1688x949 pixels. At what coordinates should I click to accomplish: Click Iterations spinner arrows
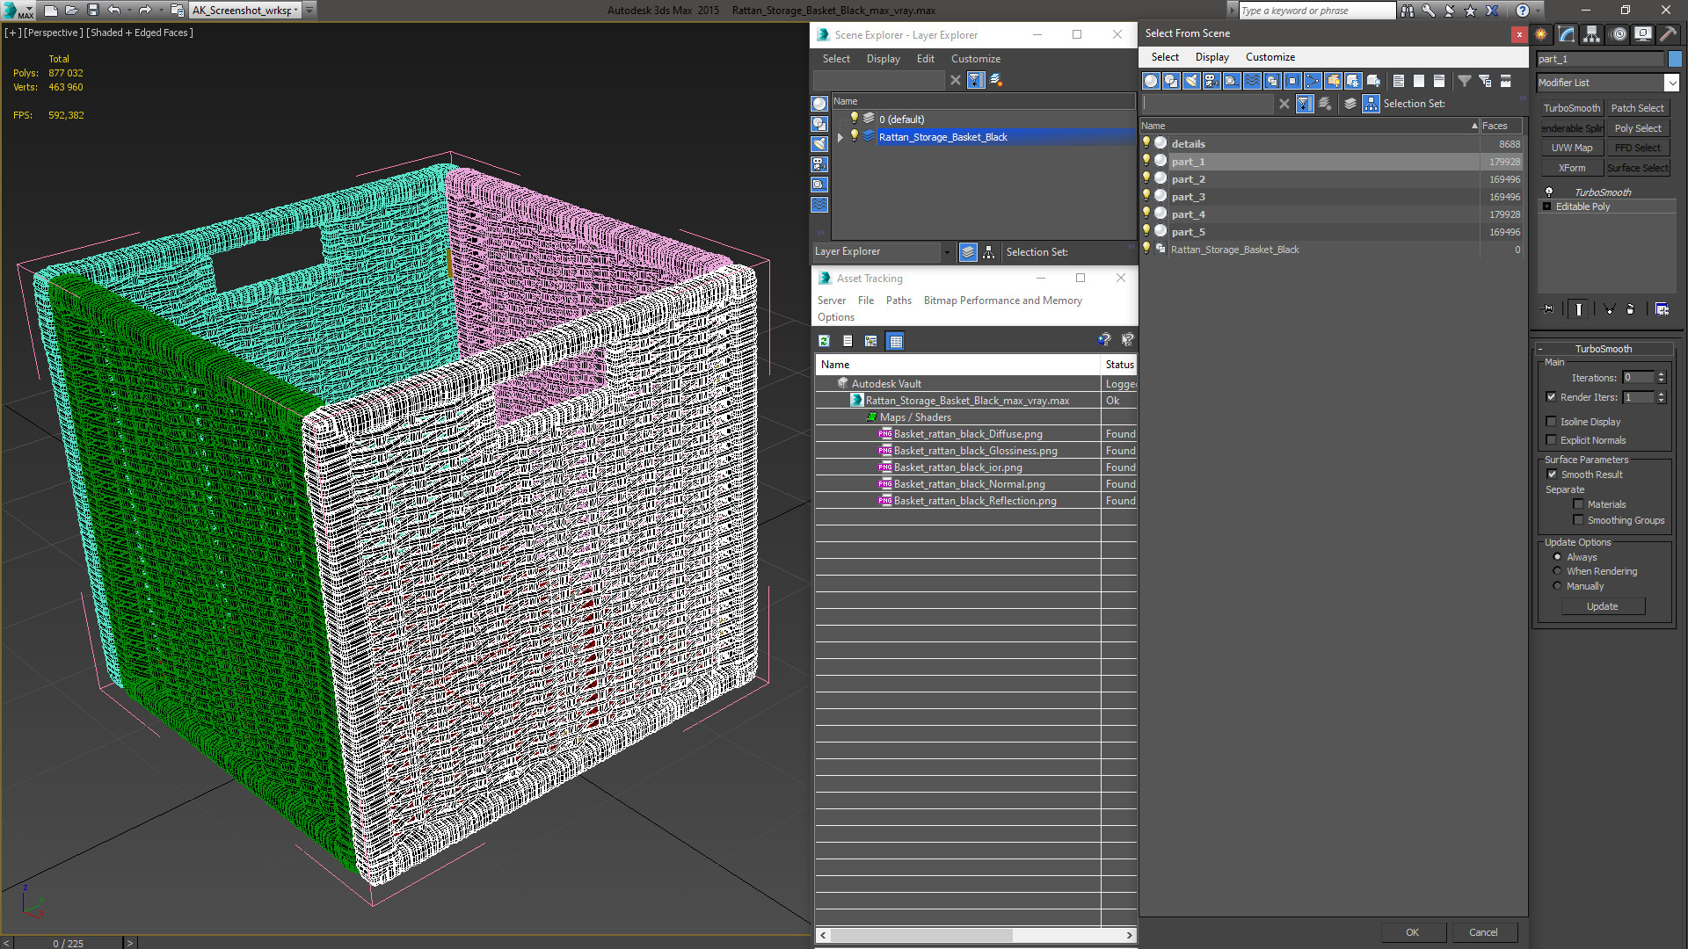1661,378
